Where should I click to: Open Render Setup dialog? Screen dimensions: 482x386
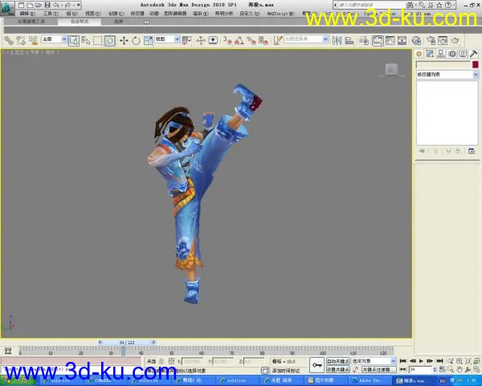pos(431,41)
